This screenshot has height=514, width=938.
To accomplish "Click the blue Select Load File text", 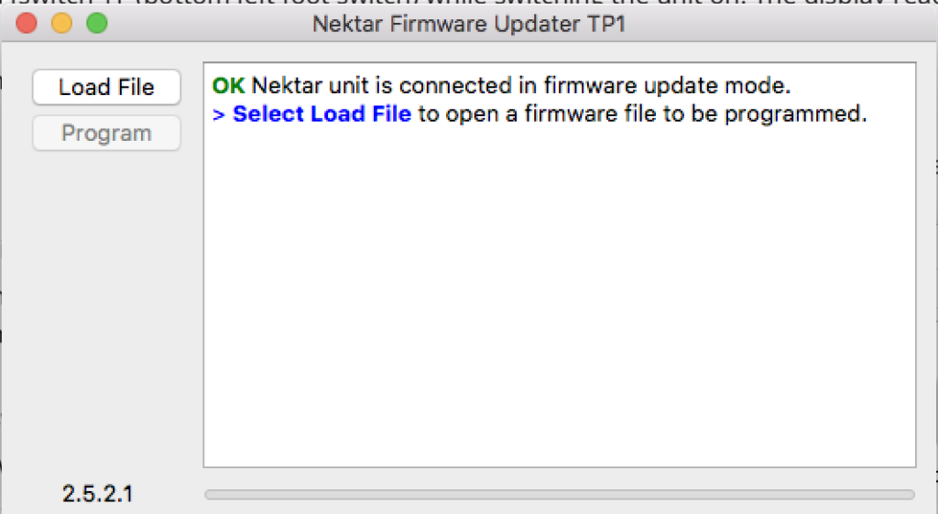I will (x=322, y=115).
